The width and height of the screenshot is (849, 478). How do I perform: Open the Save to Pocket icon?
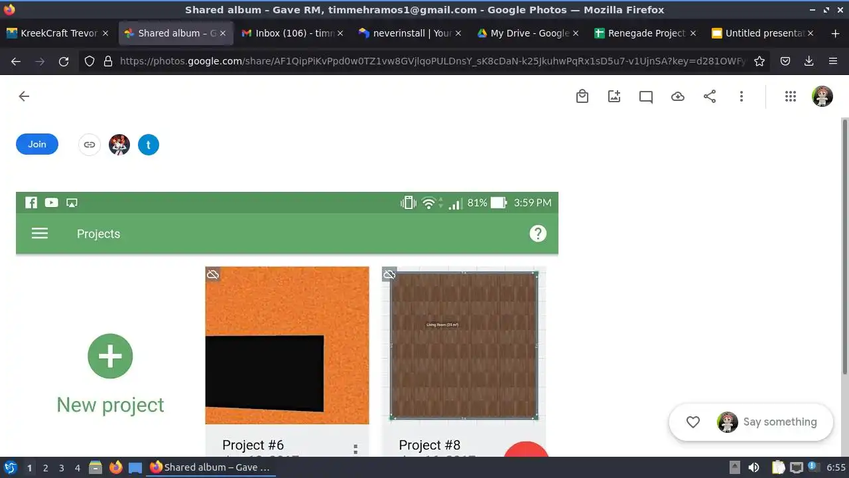pos(785,61)
